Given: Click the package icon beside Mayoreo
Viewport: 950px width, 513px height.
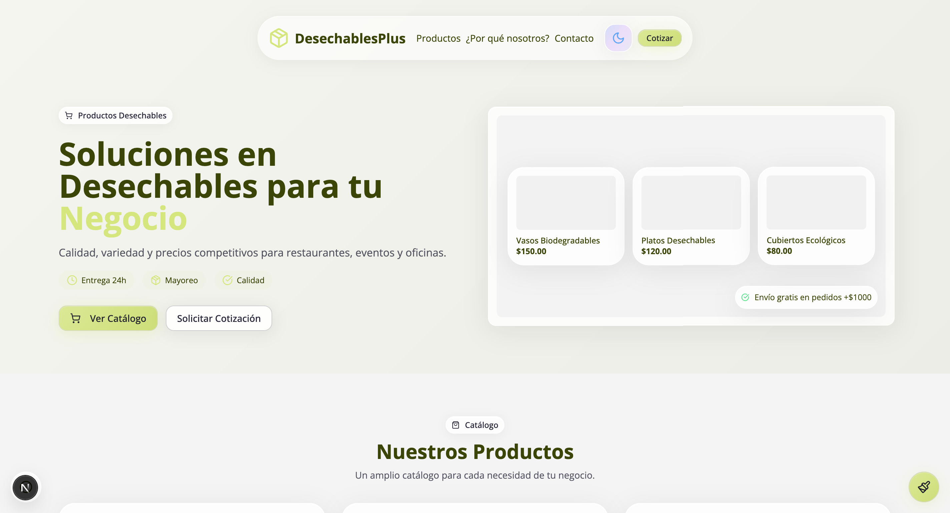Looking at the screenshot, I should pos(156,280).
